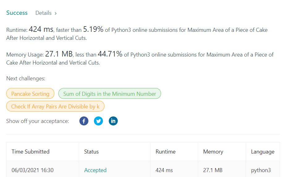Open Pancake Sorting challenge
This screenshot has width=284, height=177.
coord(30,94)
